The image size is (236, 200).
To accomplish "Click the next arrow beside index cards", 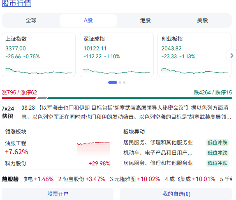I will coord(231,55).
